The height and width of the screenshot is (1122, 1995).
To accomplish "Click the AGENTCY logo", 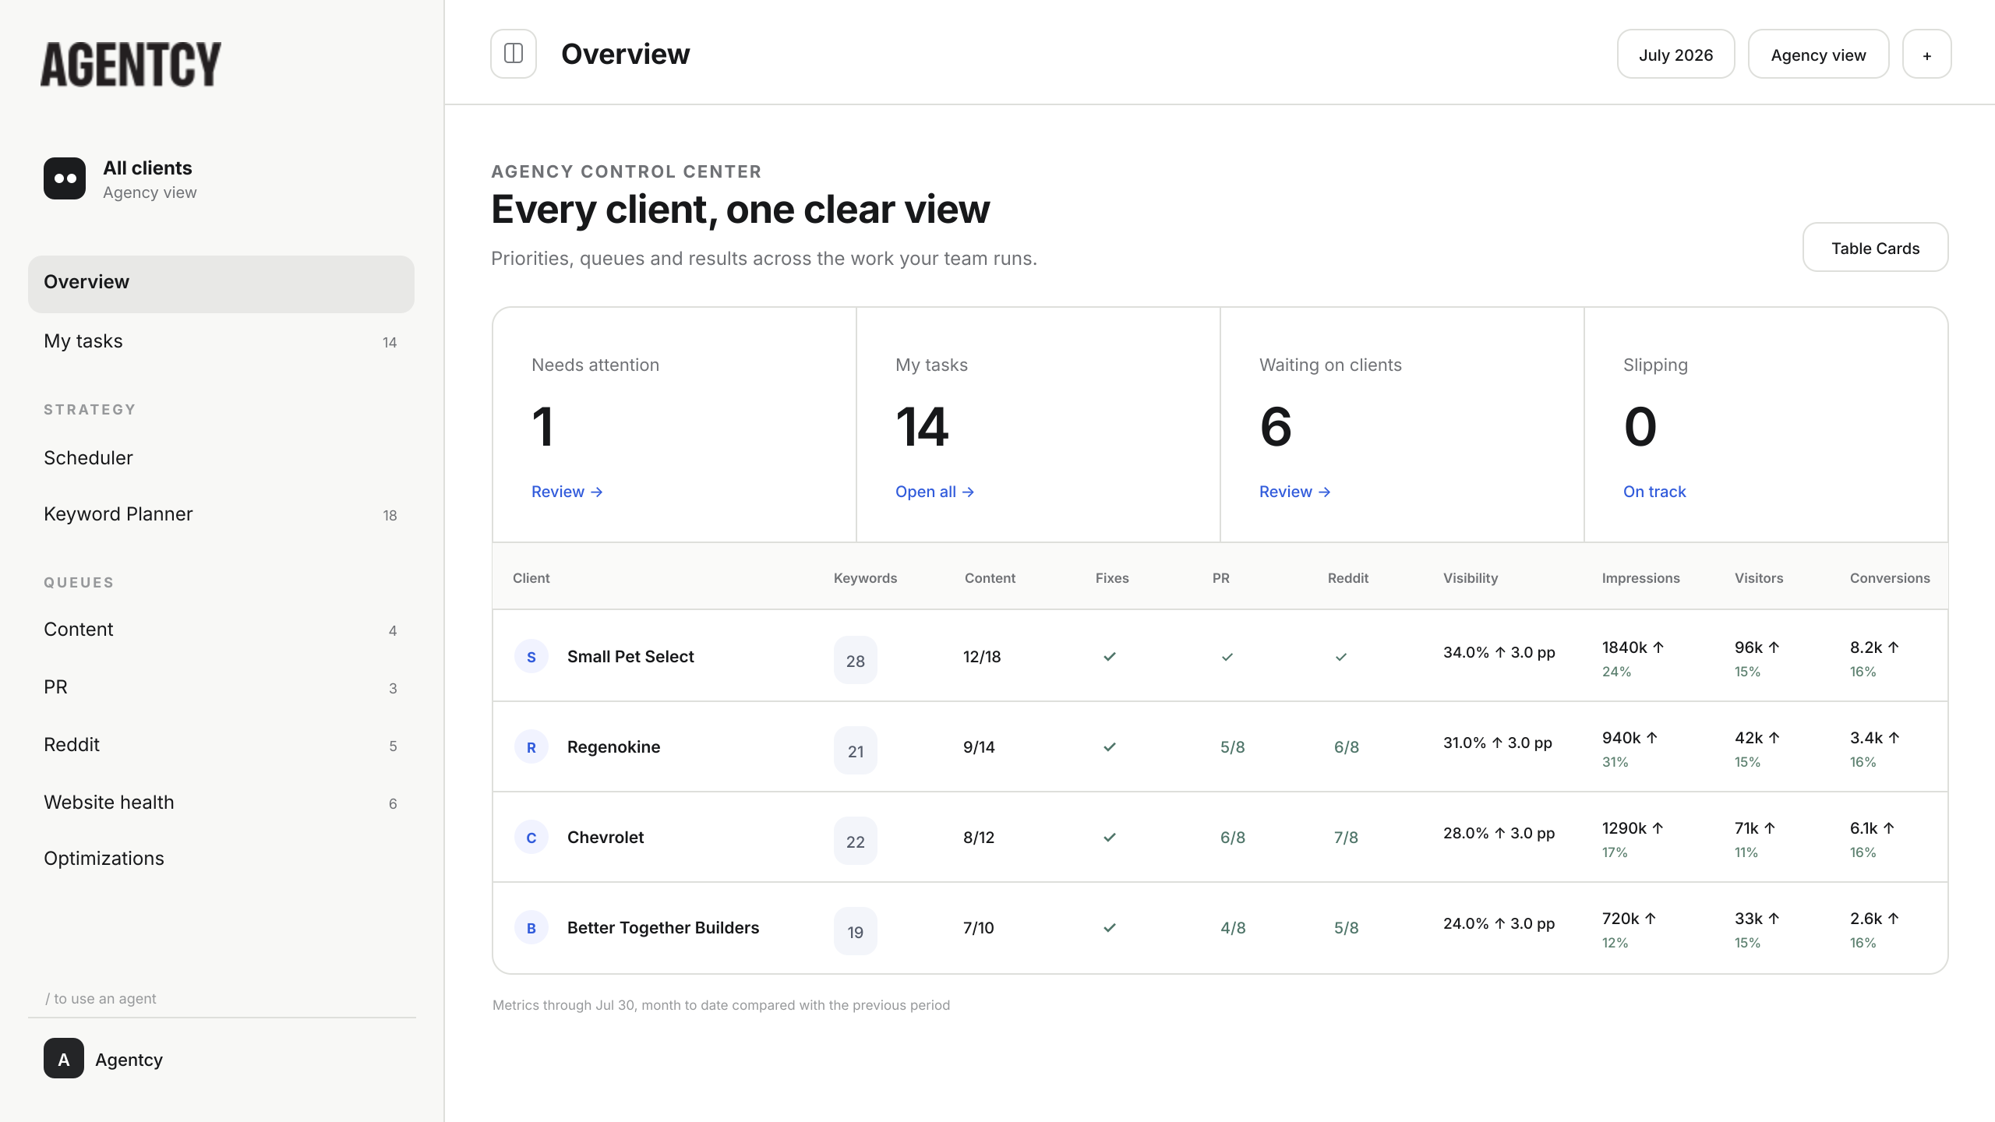I will [x=131, y=64].
